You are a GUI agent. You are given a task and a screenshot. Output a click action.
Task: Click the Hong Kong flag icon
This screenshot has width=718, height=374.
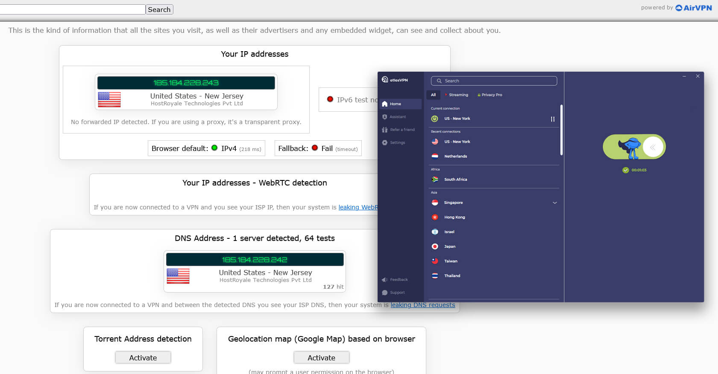coord(435,217)
